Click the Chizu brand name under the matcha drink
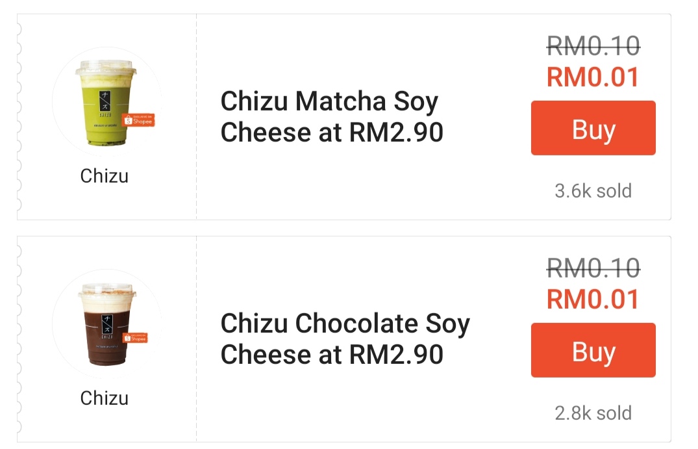The image size is (698, 449). pyautogui.click(x=104, y=175)
